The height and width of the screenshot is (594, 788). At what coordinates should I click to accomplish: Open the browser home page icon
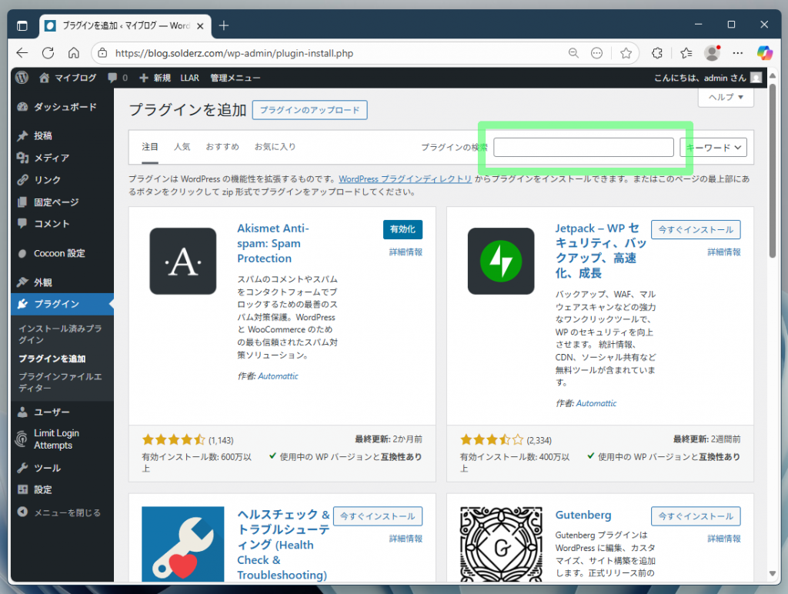tap(73, 53)
